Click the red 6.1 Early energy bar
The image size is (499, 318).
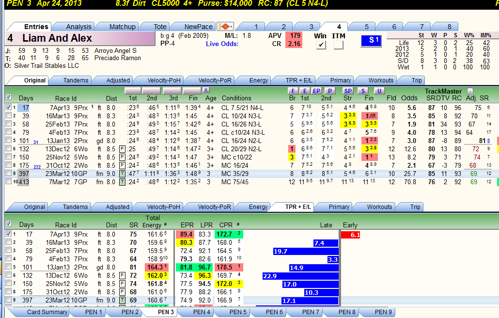[x=350, y=235]
